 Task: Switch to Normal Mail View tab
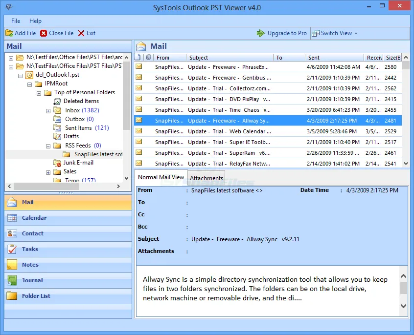tap(161, 177)
